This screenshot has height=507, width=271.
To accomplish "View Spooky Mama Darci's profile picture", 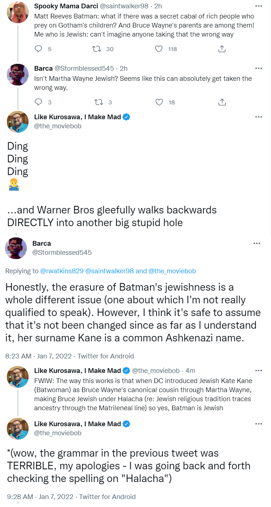I will (x=17, y=11).
